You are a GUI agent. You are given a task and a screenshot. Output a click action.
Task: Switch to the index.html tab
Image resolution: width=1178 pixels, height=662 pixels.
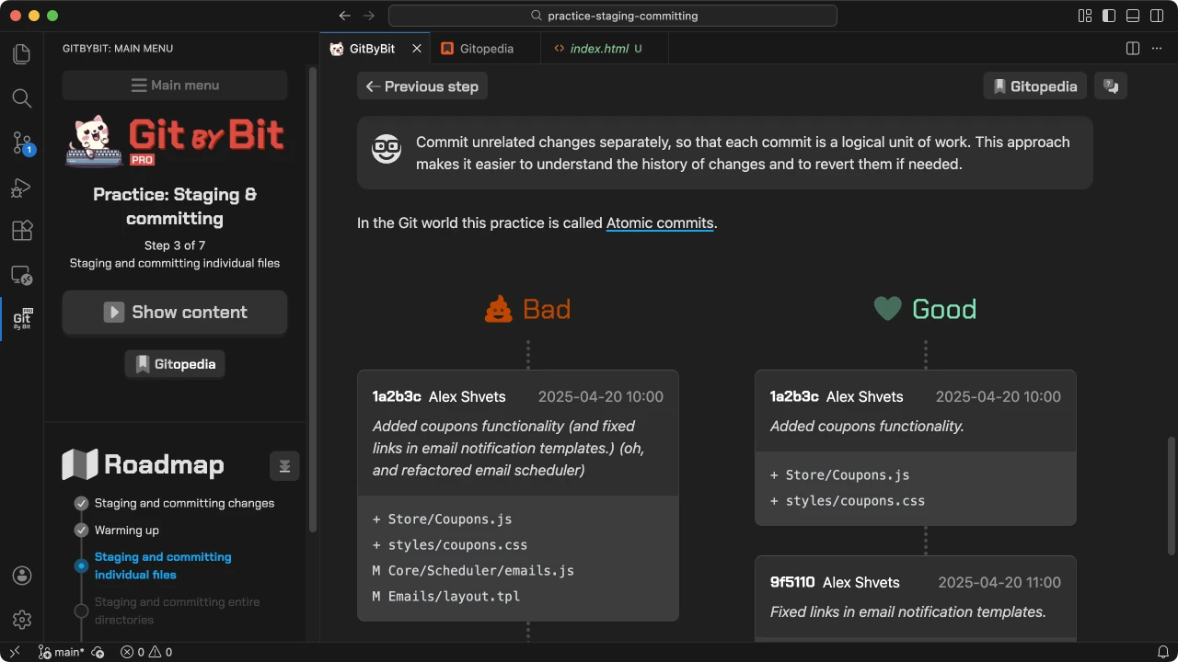coord(598,49)
